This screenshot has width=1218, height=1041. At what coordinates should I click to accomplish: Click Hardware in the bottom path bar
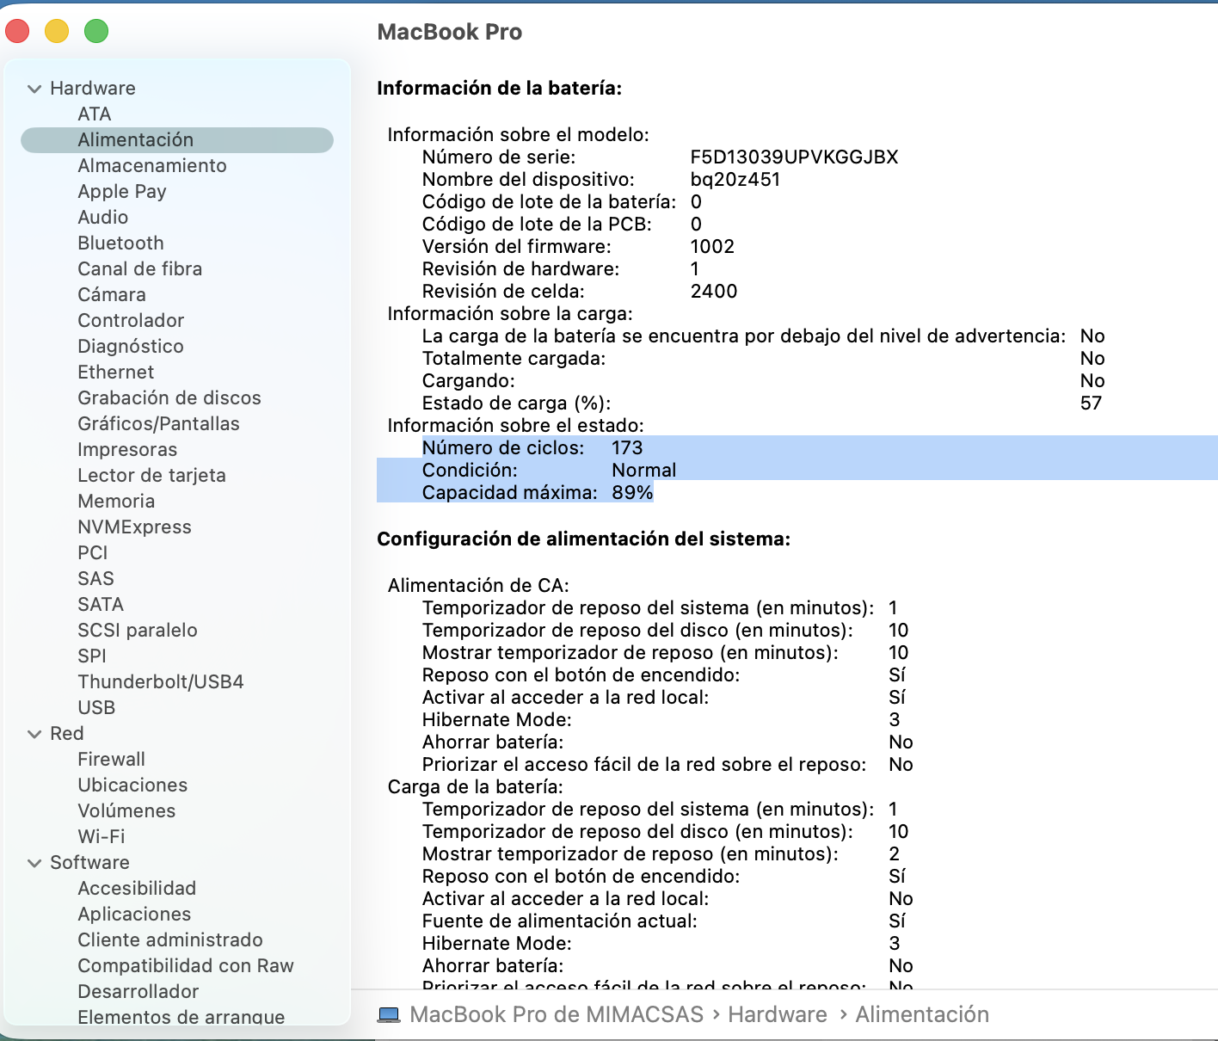coord(778,1015)
